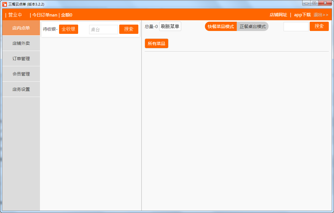Screen dimensions: 334x213
Task: Refresh the menu with 刷新菜单
Action: pyautogui.click(x=170, y=27)
